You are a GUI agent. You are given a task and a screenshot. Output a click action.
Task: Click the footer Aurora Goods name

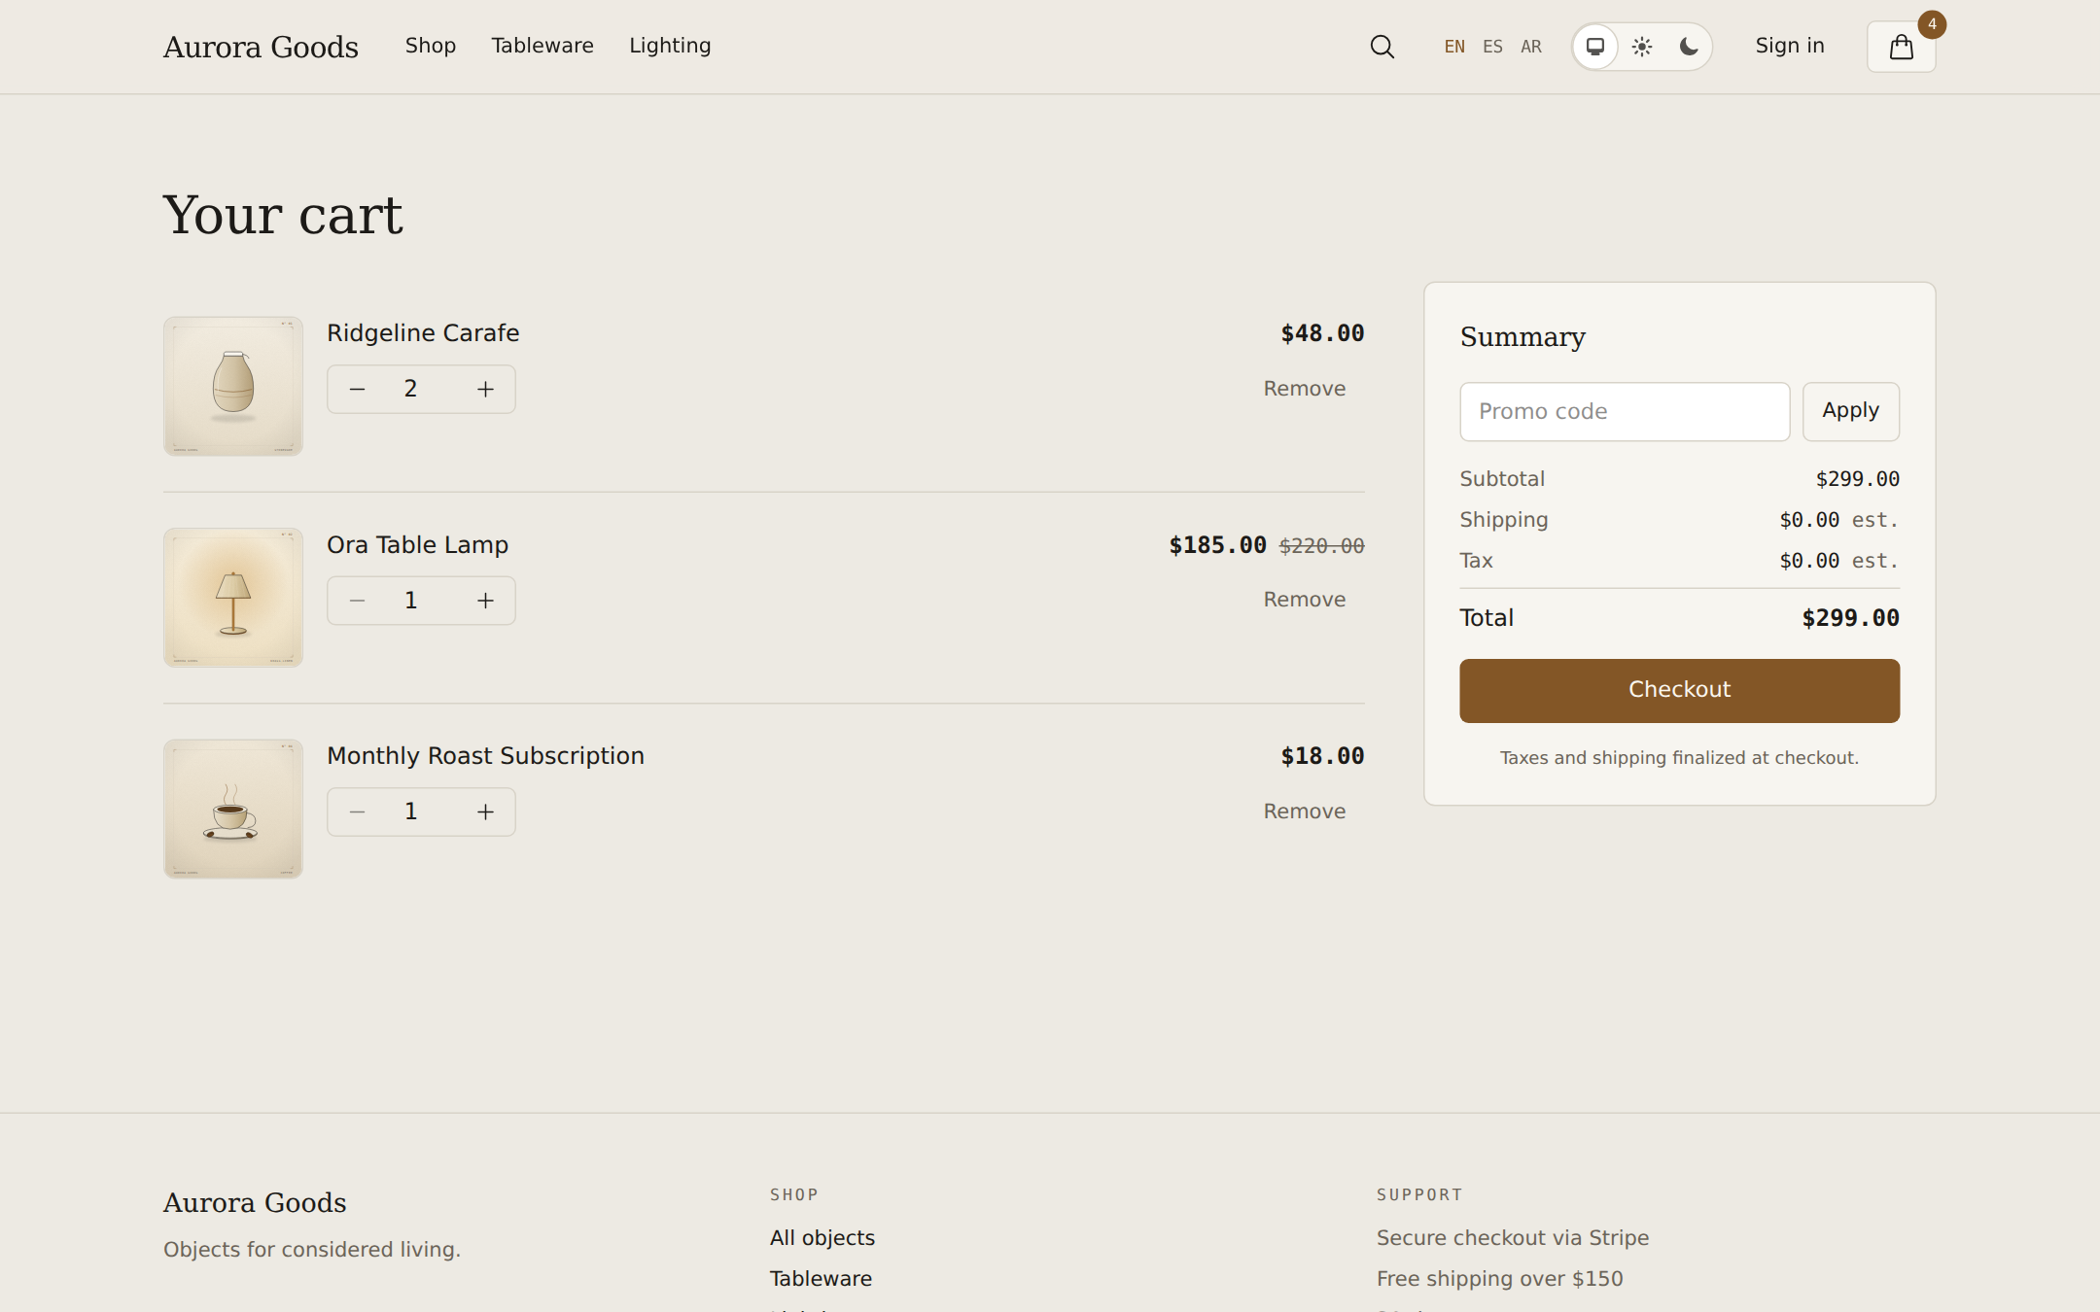click(255, 1203)
